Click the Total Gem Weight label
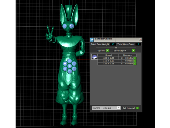The image size is (170, 128). coord(100,44)
